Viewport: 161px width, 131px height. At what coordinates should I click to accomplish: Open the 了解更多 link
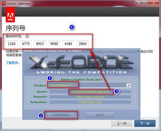point(13,63)
